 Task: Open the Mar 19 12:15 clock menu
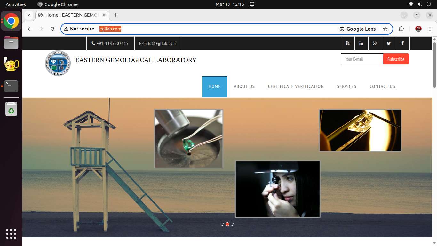[x=230, y=4]
